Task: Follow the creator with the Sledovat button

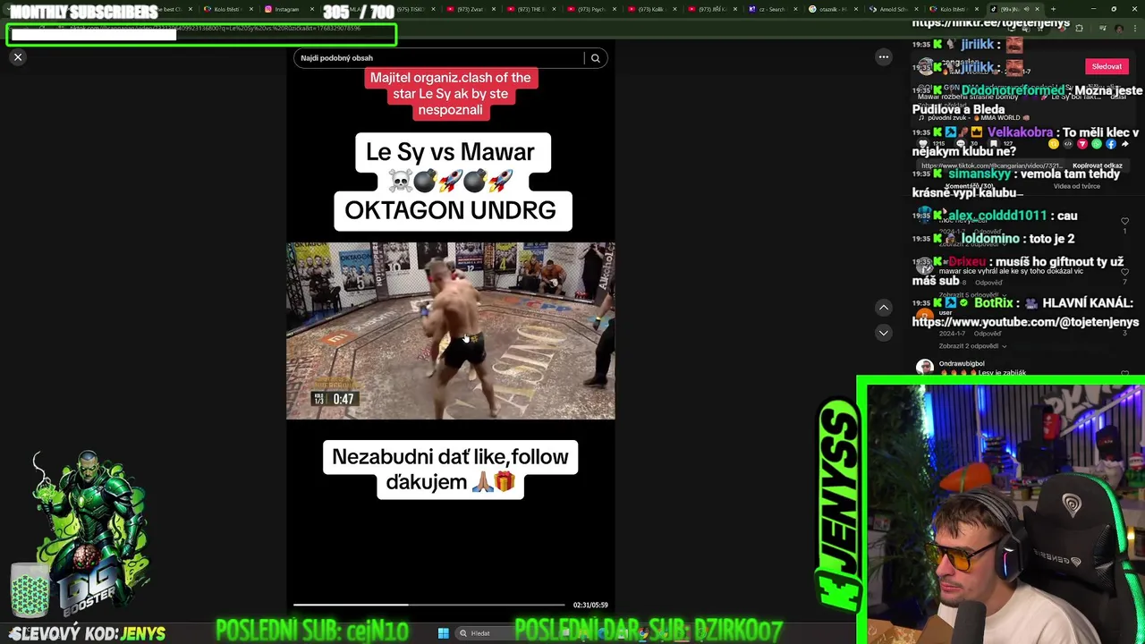Action: tap(1107, 66)
